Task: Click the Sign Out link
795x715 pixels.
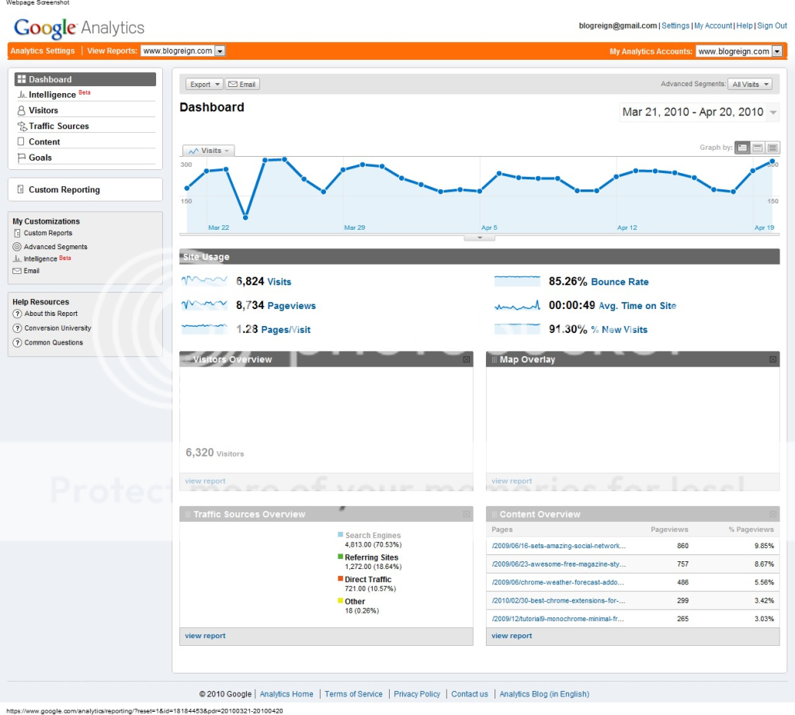Action: [x=772, y=26]
